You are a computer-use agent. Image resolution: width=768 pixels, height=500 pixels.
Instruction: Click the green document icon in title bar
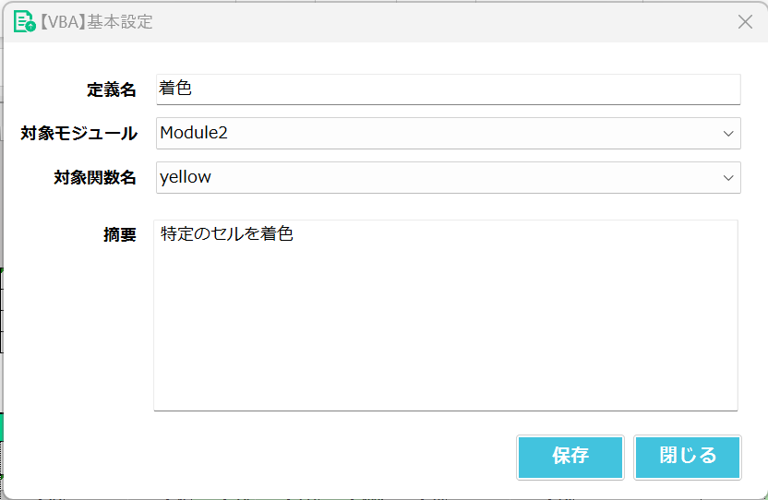[25, 21]
